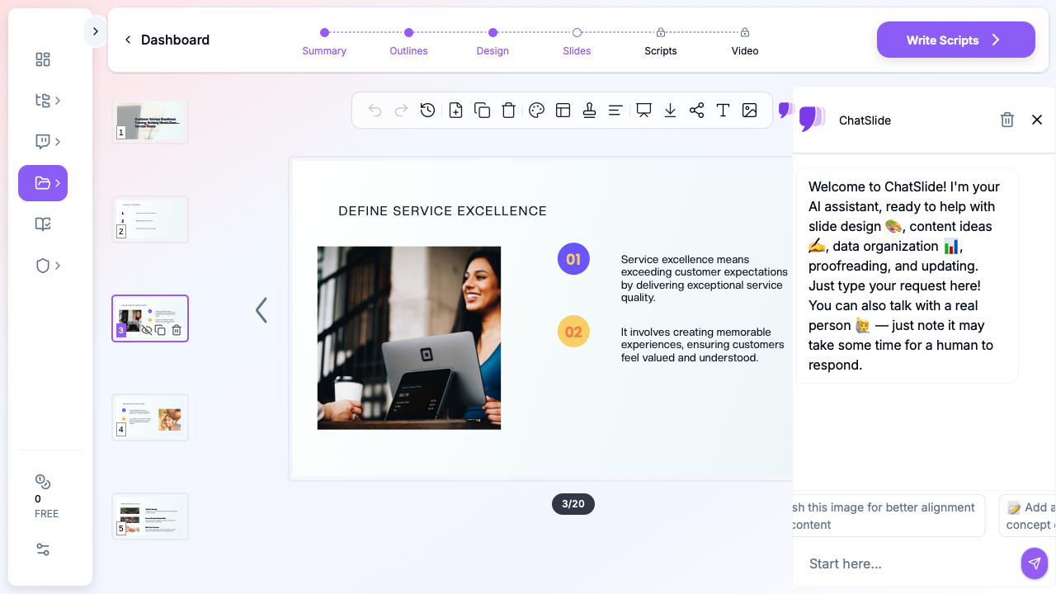Expand the left sidebar with the chevron
Image resolution: width=1056 pixels, height=594 pixels.
pos(96,31)
